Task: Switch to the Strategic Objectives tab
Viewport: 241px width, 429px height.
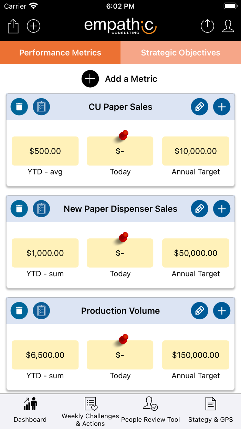Action: point(181,53)
